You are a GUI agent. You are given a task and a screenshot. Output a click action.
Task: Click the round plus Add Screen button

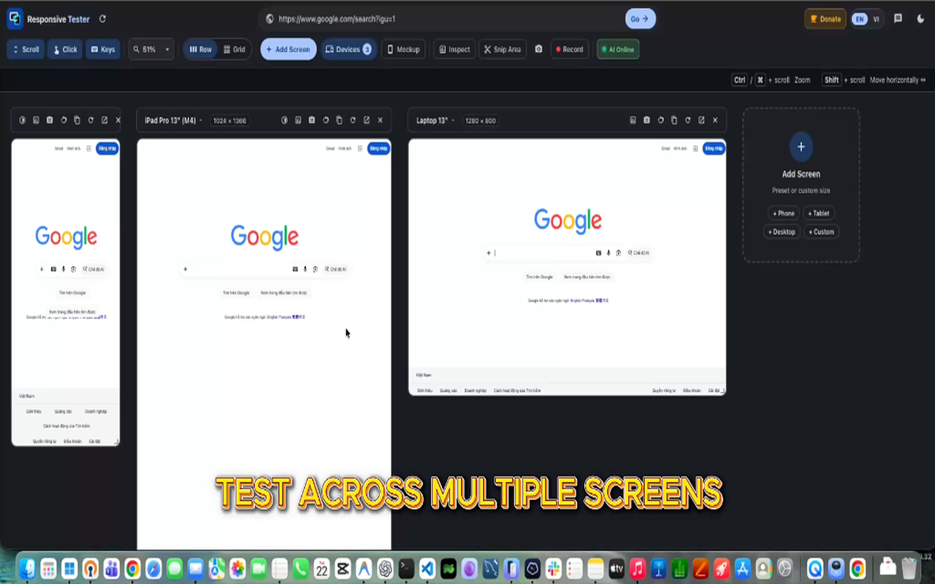(801, 147)
